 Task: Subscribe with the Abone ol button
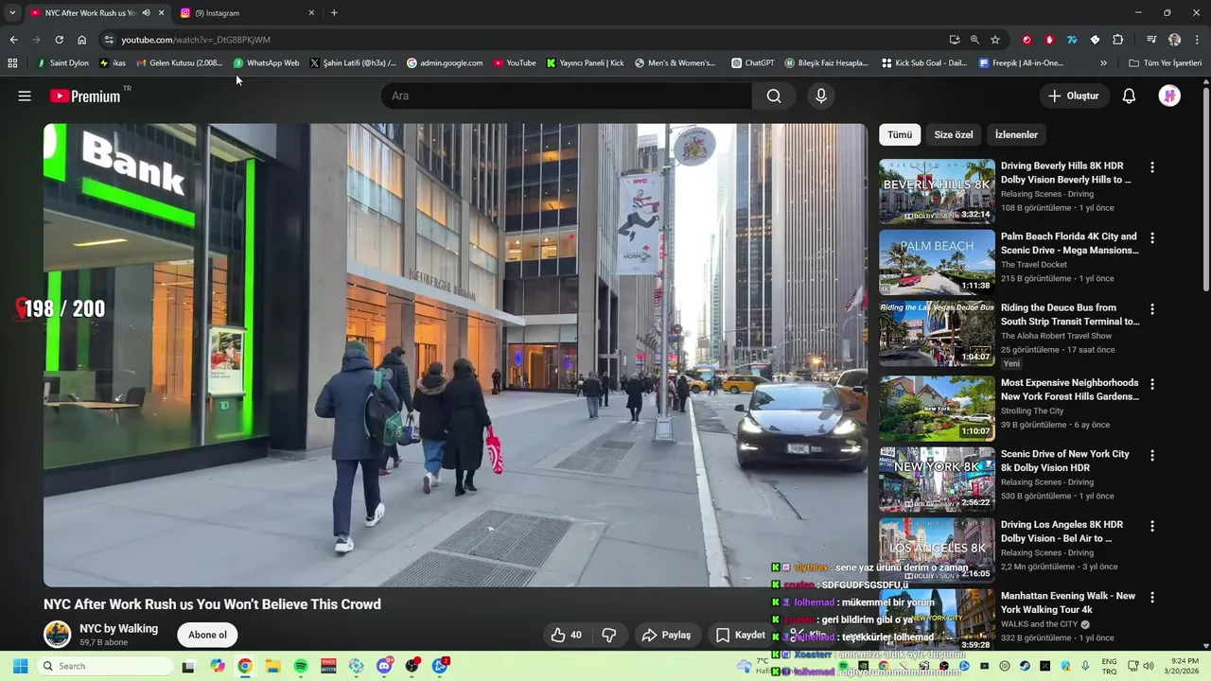click(207, 635)
